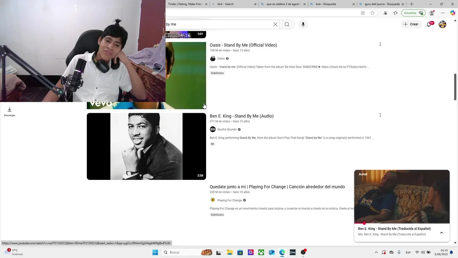The height and width of the screenshot is (258, 458).
Task: Add page to favorites with star
Action: 372,13
